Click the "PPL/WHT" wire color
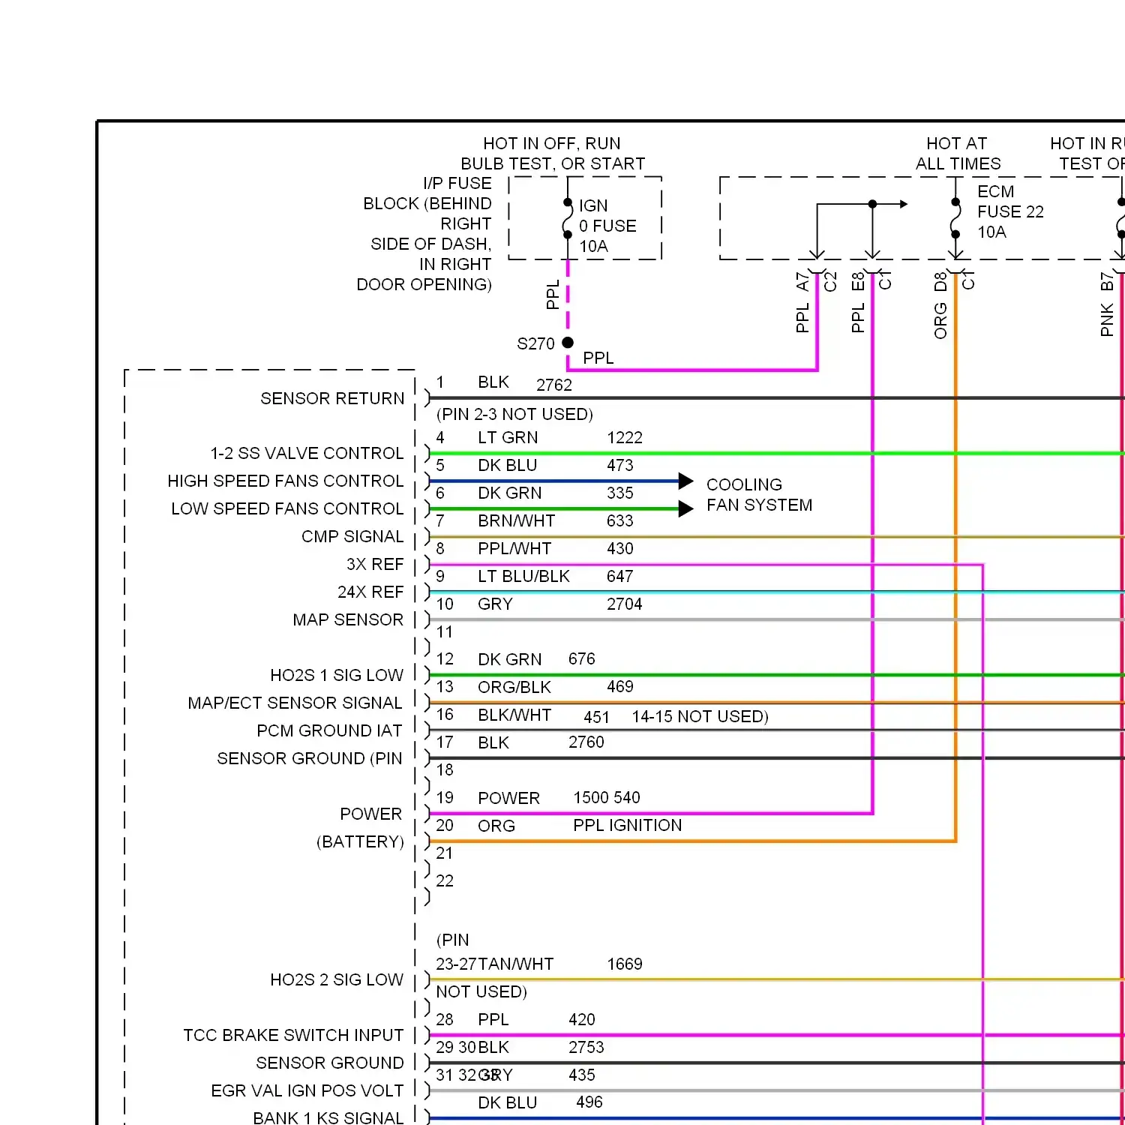1125x1125 pixels. coord(514,548)
